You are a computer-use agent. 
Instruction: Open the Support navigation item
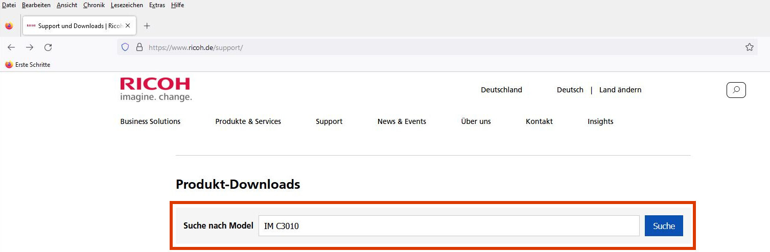pos(329,121)
